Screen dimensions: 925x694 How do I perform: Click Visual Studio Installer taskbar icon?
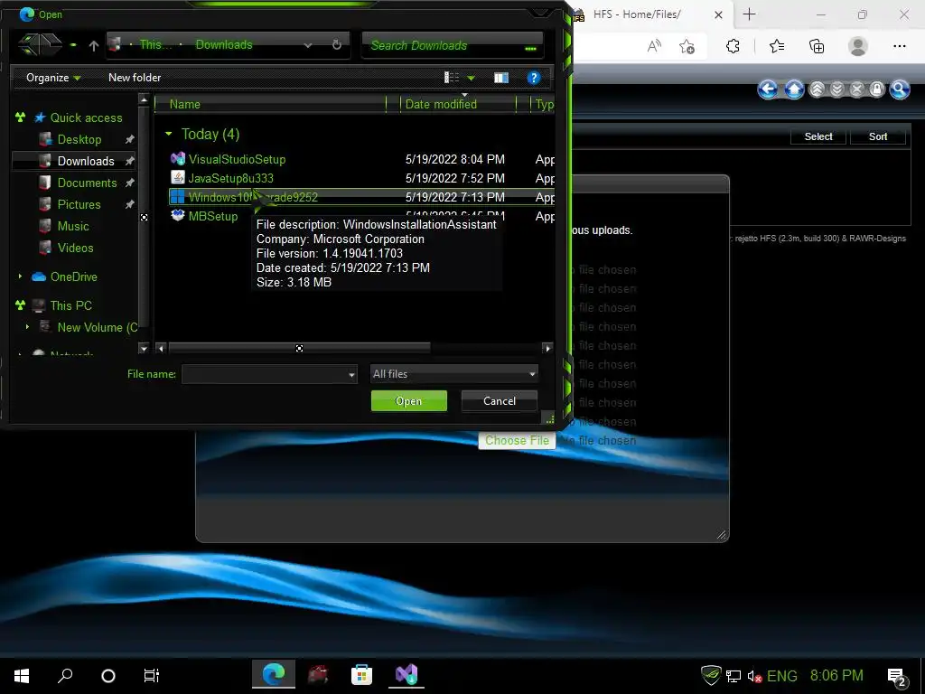406,674
